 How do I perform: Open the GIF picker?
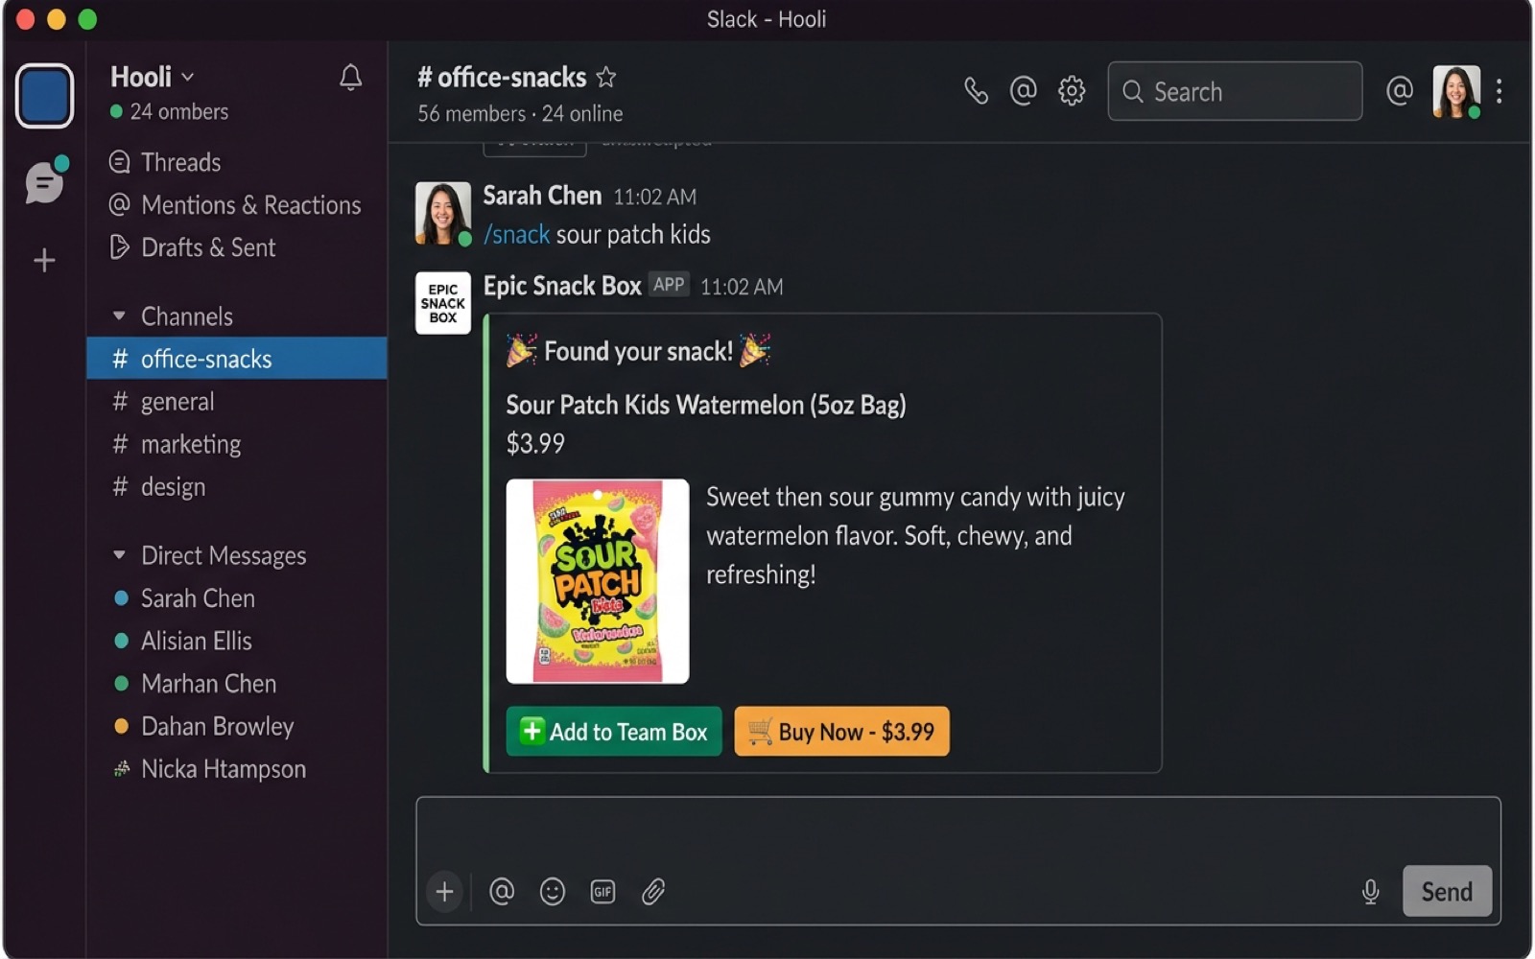pyautogui.click(x=602, y=892)
